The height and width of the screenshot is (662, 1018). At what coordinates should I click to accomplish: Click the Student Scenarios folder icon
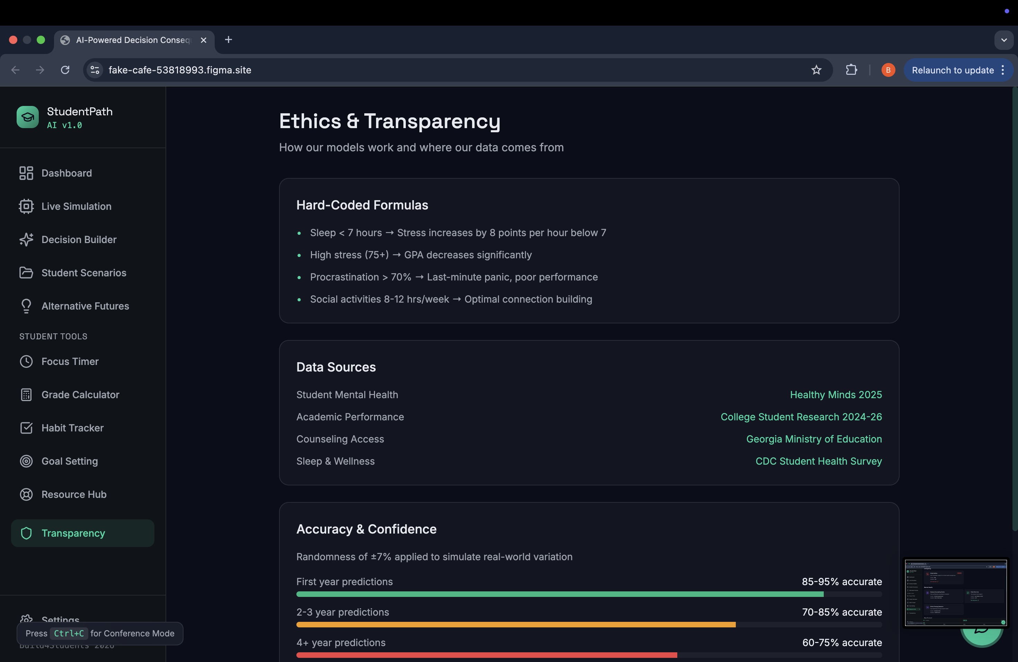(26, 273)
